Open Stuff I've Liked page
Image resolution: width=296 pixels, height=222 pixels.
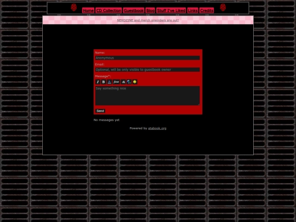tap(171, 10)
